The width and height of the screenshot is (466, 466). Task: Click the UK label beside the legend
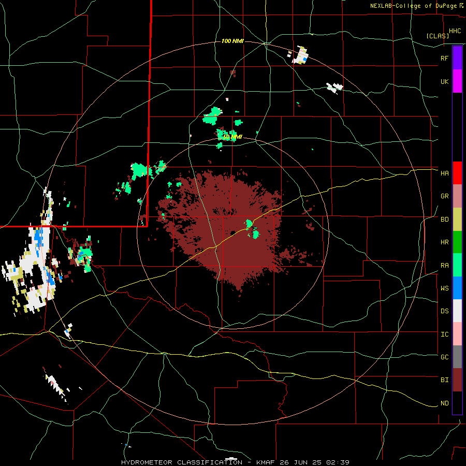tap(444, 81)
